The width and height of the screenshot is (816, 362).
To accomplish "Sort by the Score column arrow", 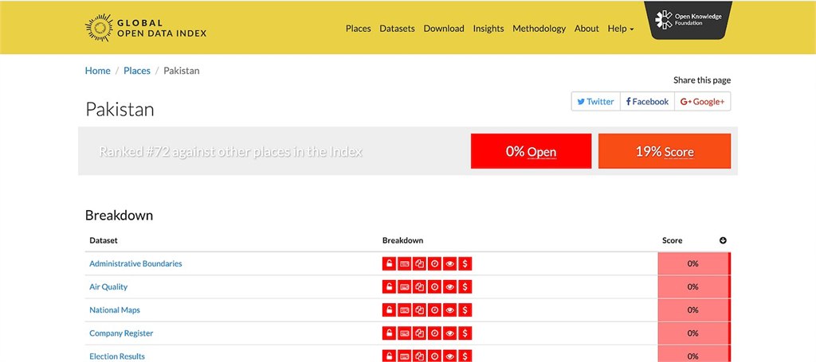I will pos(723,240).
